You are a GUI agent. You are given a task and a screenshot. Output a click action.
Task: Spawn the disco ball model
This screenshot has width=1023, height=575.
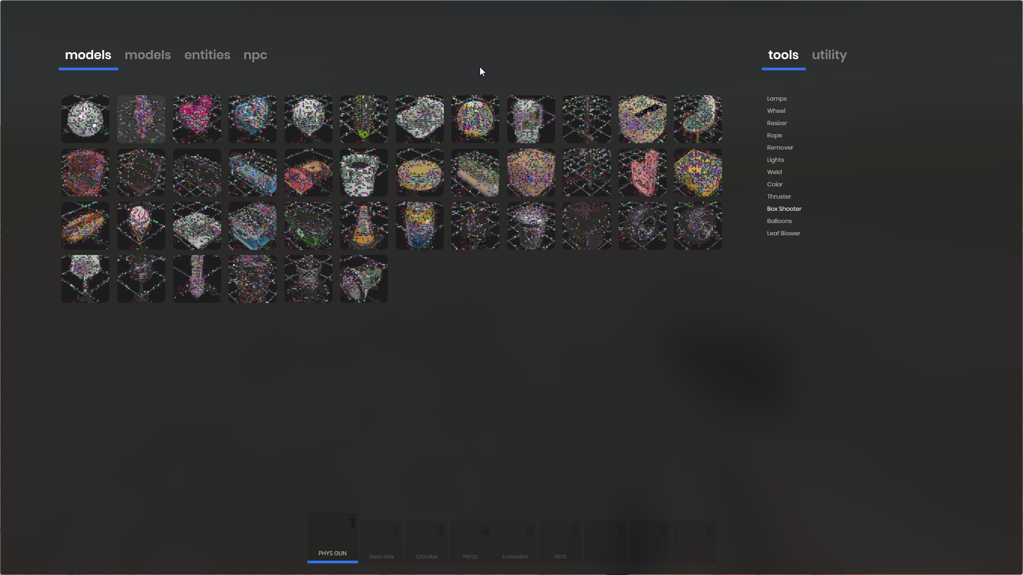click(x=85, y=119)
